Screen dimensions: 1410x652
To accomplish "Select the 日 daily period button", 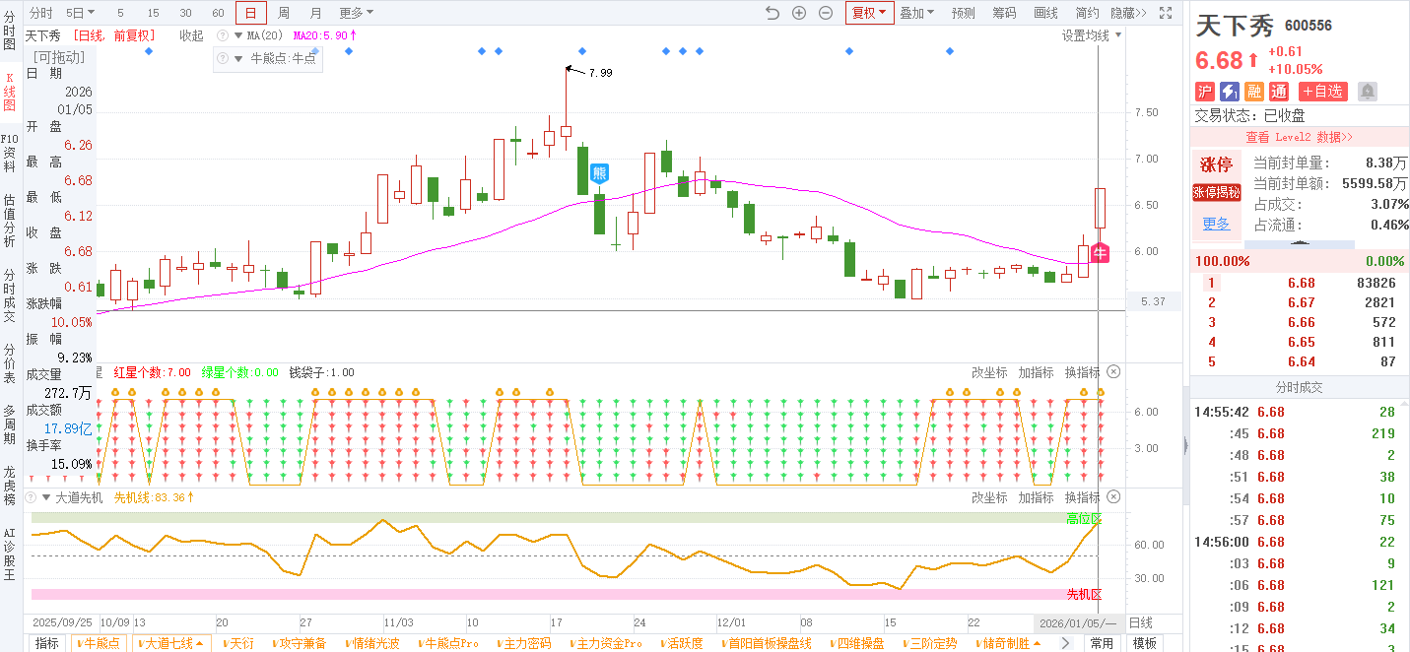I will tap(250, 13).
